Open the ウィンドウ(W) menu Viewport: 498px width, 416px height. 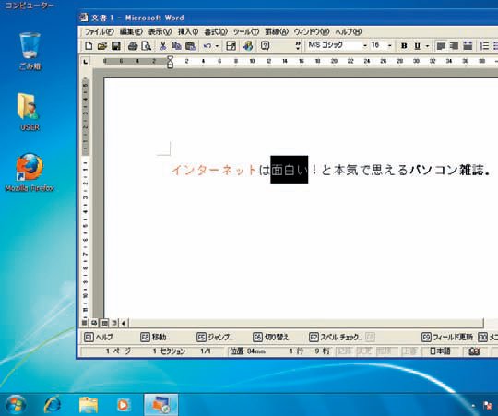312,31
